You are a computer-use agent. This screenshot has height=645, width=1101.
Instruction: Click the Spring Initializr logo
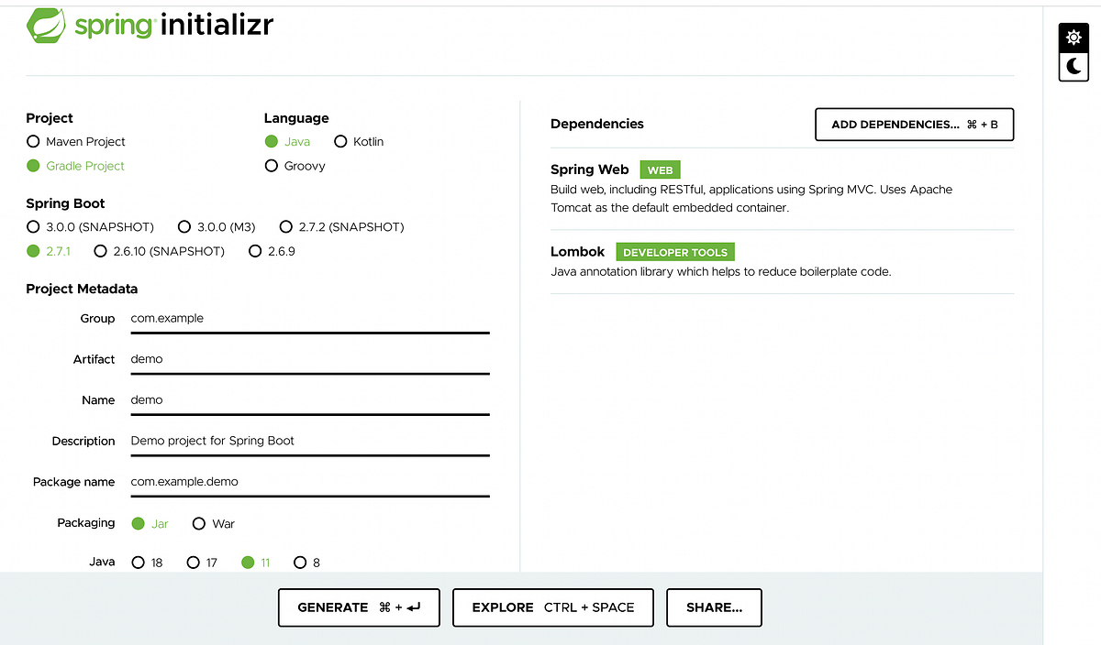[150, 25]
